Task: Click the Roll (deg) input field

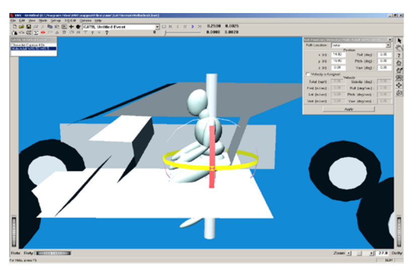Action: [384, 55]
